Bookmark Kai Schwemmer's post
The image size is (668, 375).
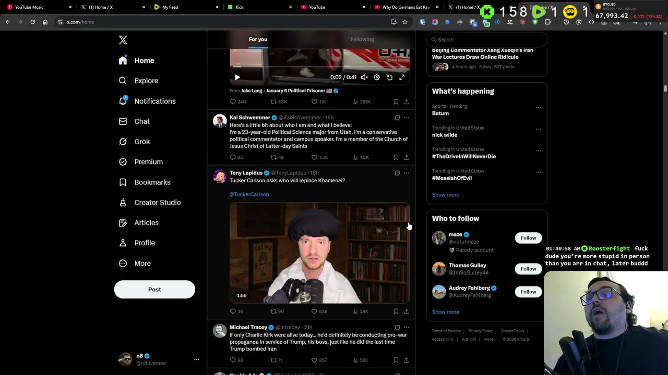point(396,157)
